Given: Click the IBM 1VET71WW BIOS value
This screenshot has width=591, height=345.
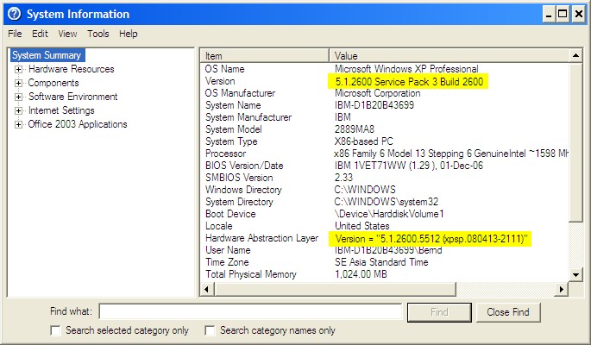Looking at the screenshot, I should [x=409, y=166].
